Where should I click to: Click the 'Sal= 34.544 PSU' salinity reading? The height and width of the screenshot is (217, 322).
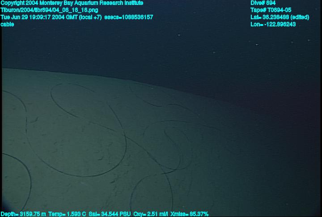pyautogui.click(x=110, y=214)
